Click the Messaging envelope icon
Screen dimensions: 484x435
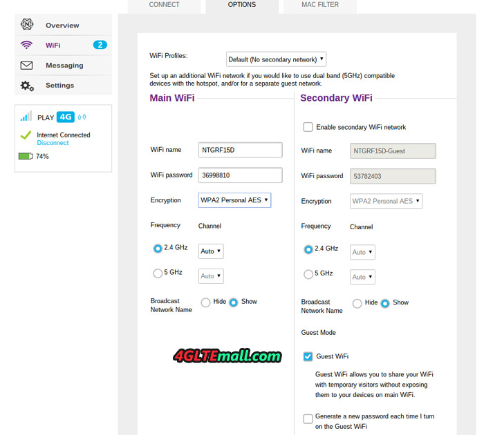(27, 66)
